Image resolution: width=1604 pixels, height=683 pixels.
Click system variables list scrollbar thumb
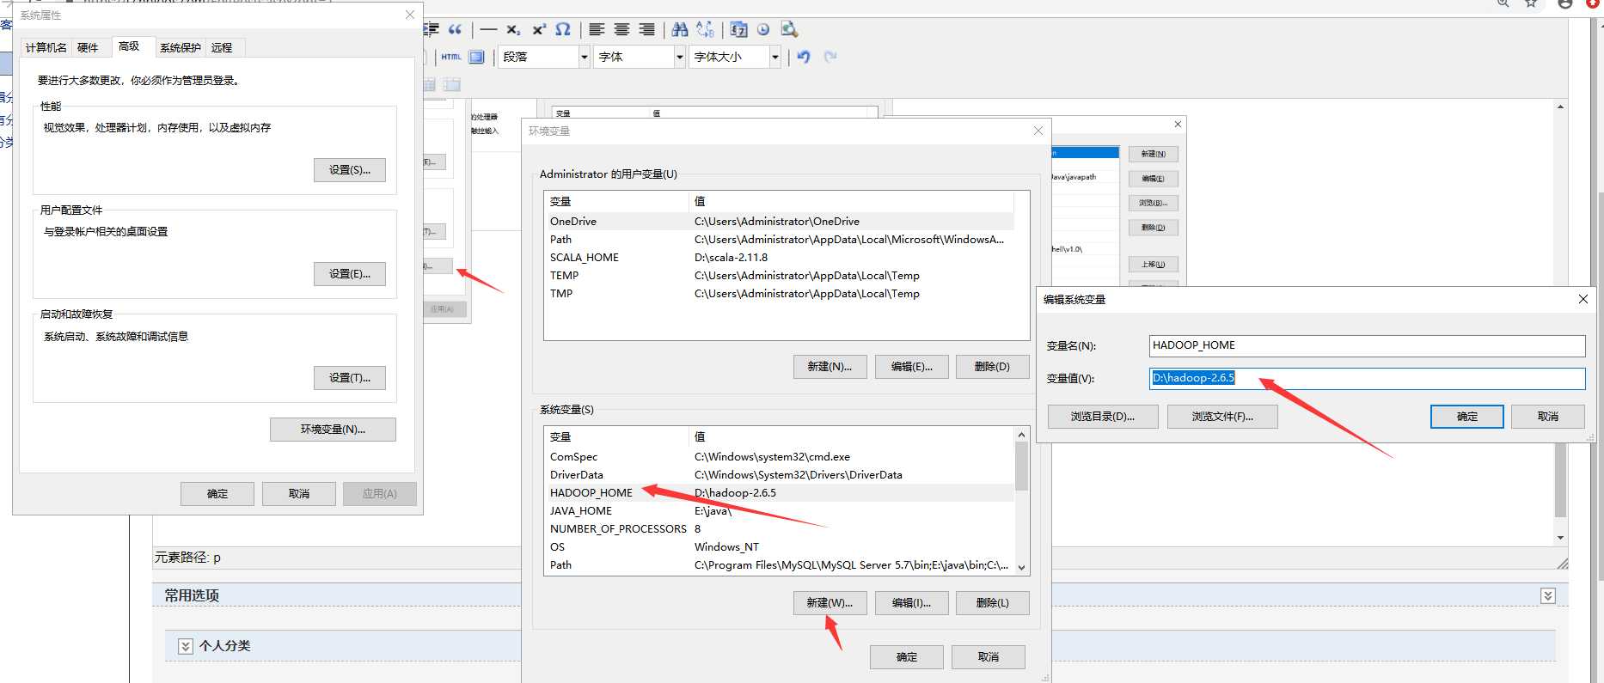tap(1021, 466)
